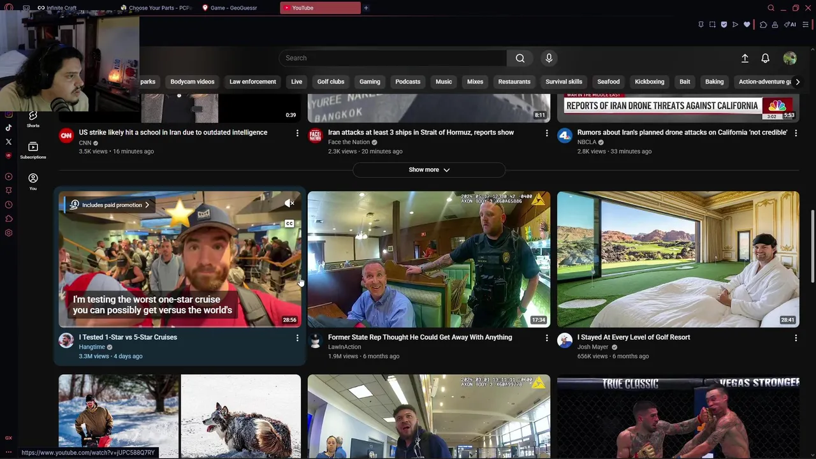Open options menu for Former State Rep video
Screen dimensions: 816x459
[x=546, y=338]
